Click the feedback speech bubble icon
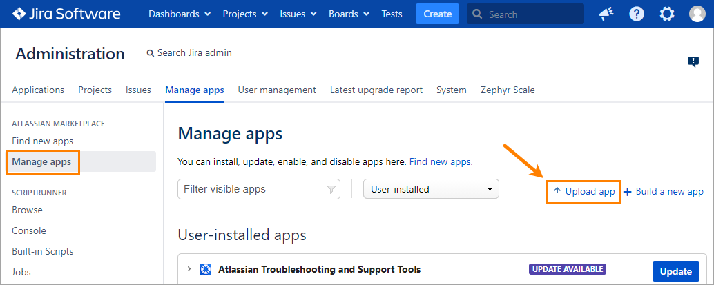 [x=693, y=62]
